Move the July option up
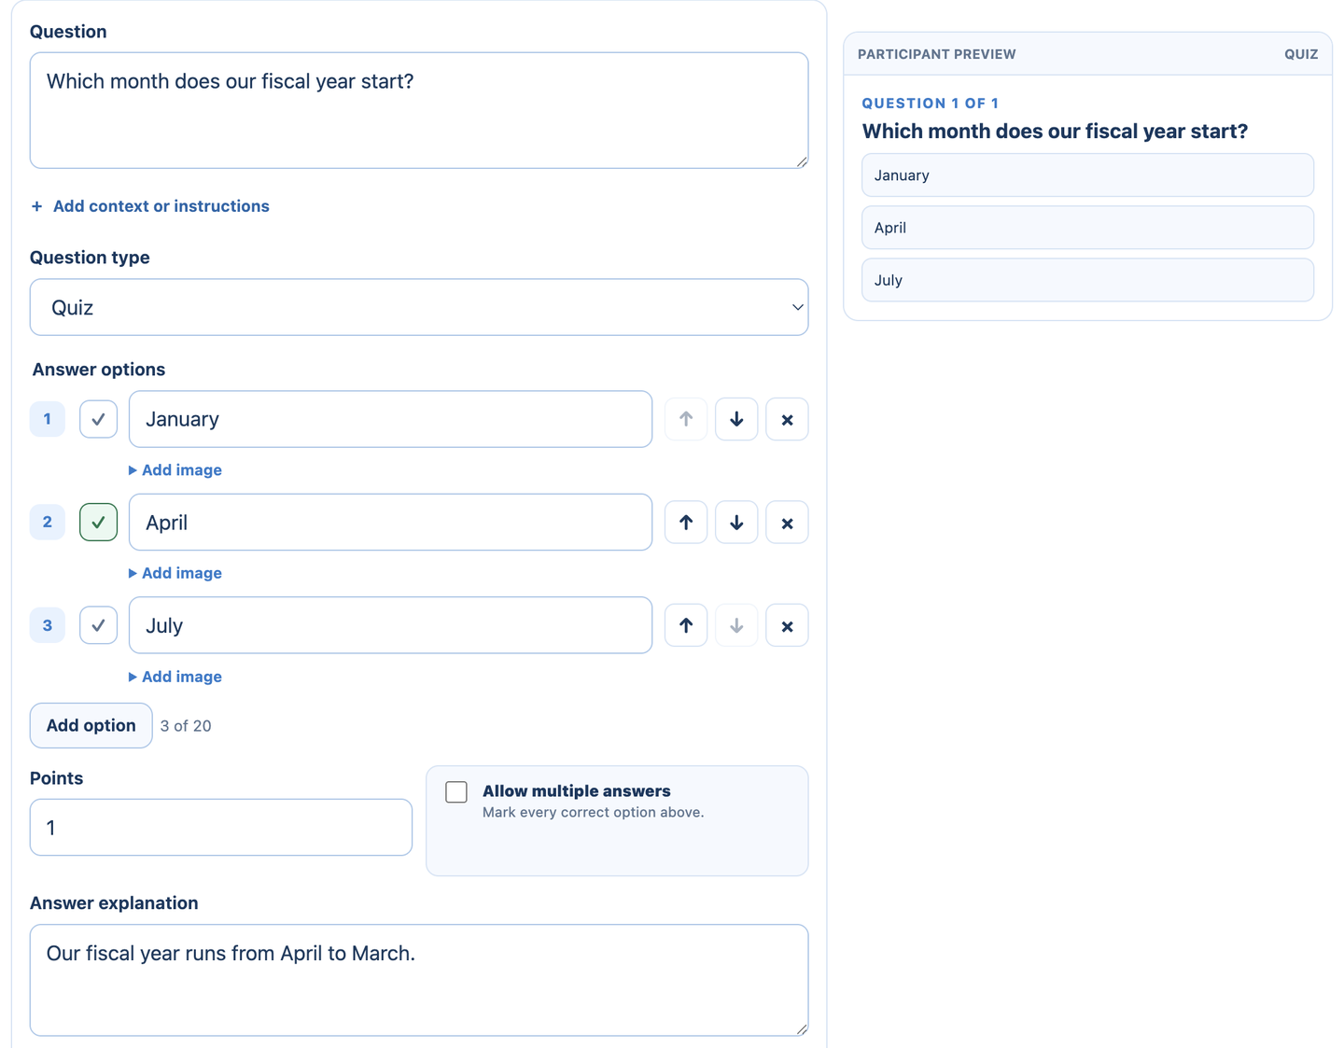 tap(686, 625)
